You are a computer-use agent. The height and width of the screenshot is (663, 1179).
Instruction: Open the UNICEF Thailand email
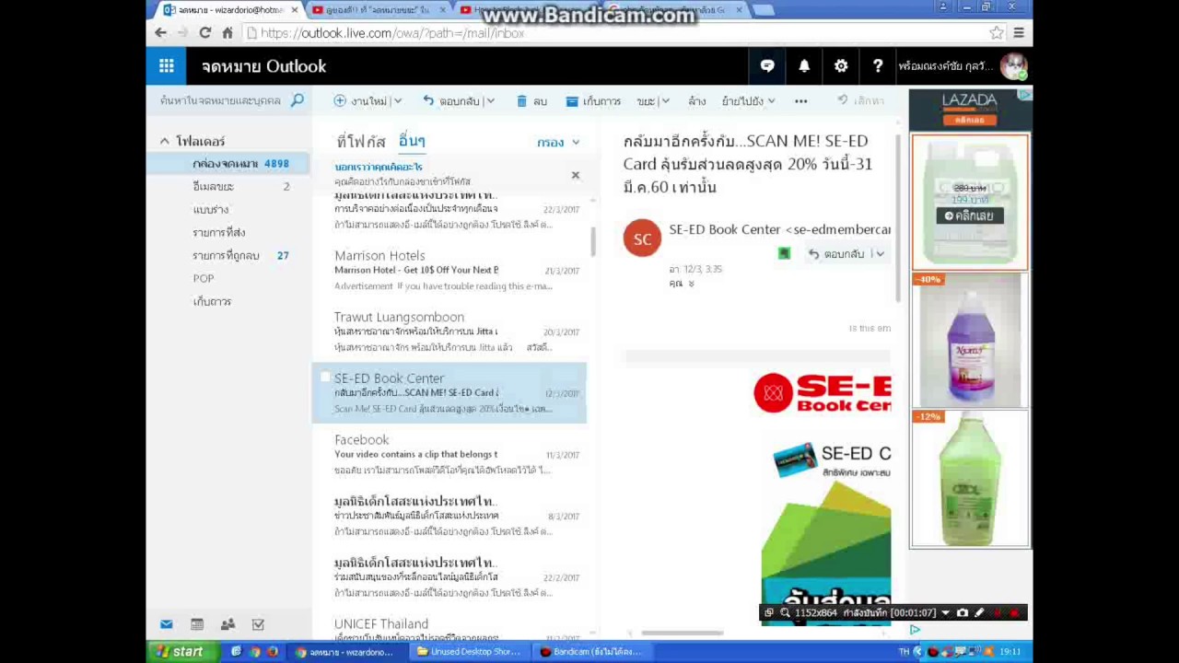449,627
